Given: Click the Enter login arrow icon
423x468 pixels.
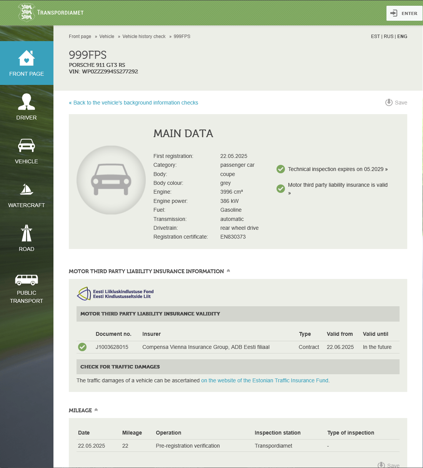Looking at the screenshot, I should pos(394,13).
